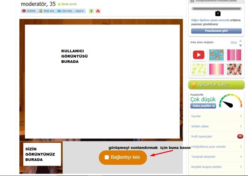This screenshot has width=248, height=176.
Task: Start a voice call with Sesli ara
Action: pyautogui.click(x=47, y=11)
